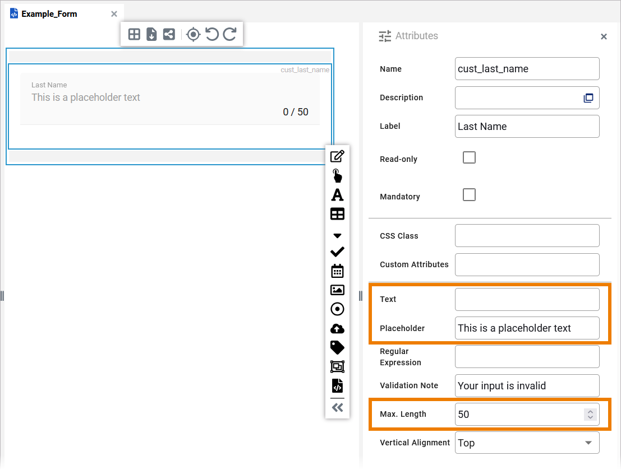Click the redo arrow icon
The width and height of the screenshot is (621, 470).
229,35
